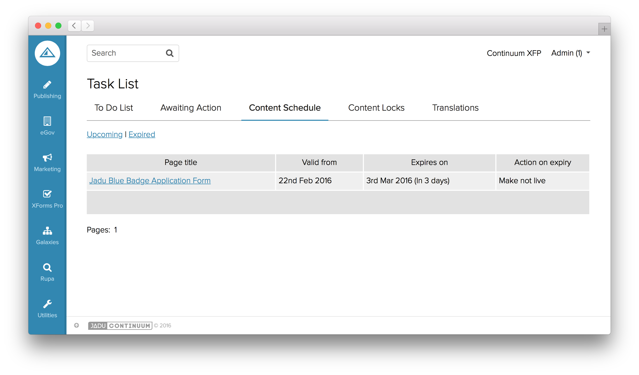Switch to the Awaiting Action tab
This screenshot has height=375, width=639.
point(191,108)
